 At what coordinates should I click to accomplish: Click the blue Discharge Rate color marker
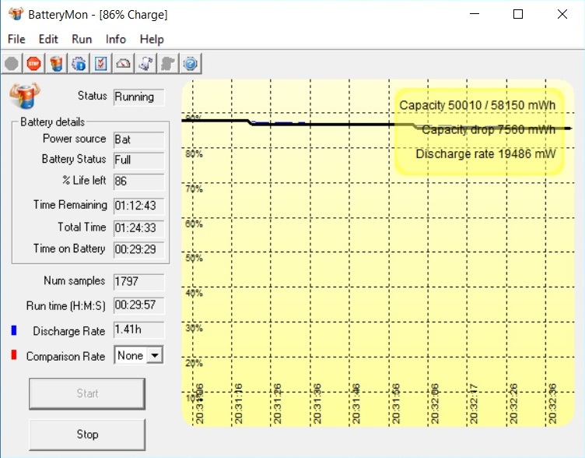[x=14, y=331]
